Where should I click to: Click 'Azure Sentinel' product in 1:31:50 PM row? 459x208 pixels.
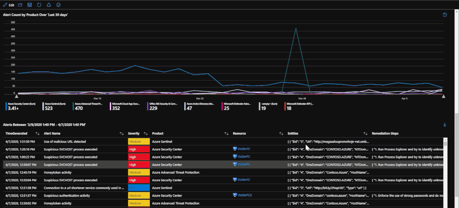(162, 141)
